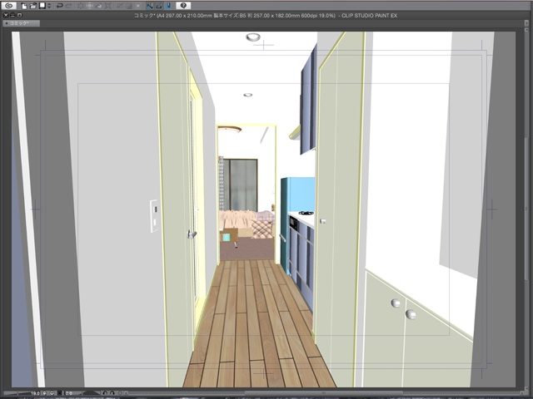The height and width of the screenshot is (399, 533).
Task: Click the Scale/Rotate transform icon
Action: coord(107,6)
